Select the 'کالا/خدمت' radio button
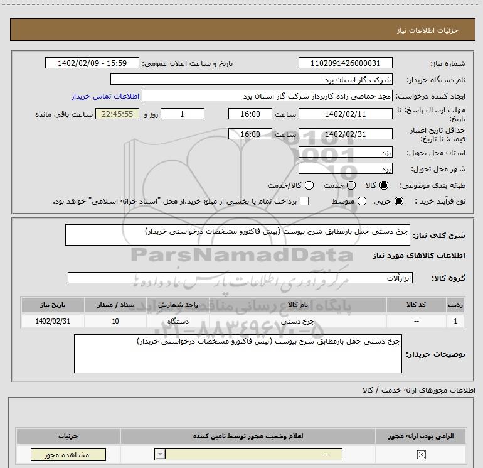The height and width of the screenshot is (468, 483). click(x=309, y=185)
